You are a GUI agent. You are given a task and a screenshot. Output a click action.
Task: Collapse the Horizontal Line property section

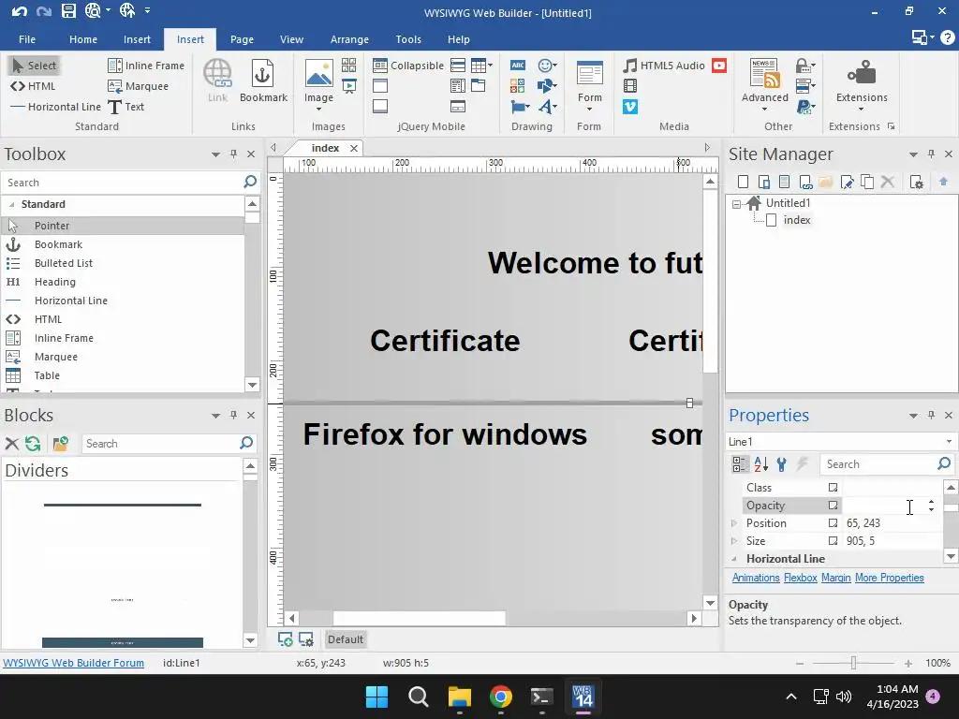click(x=734, y=559)
